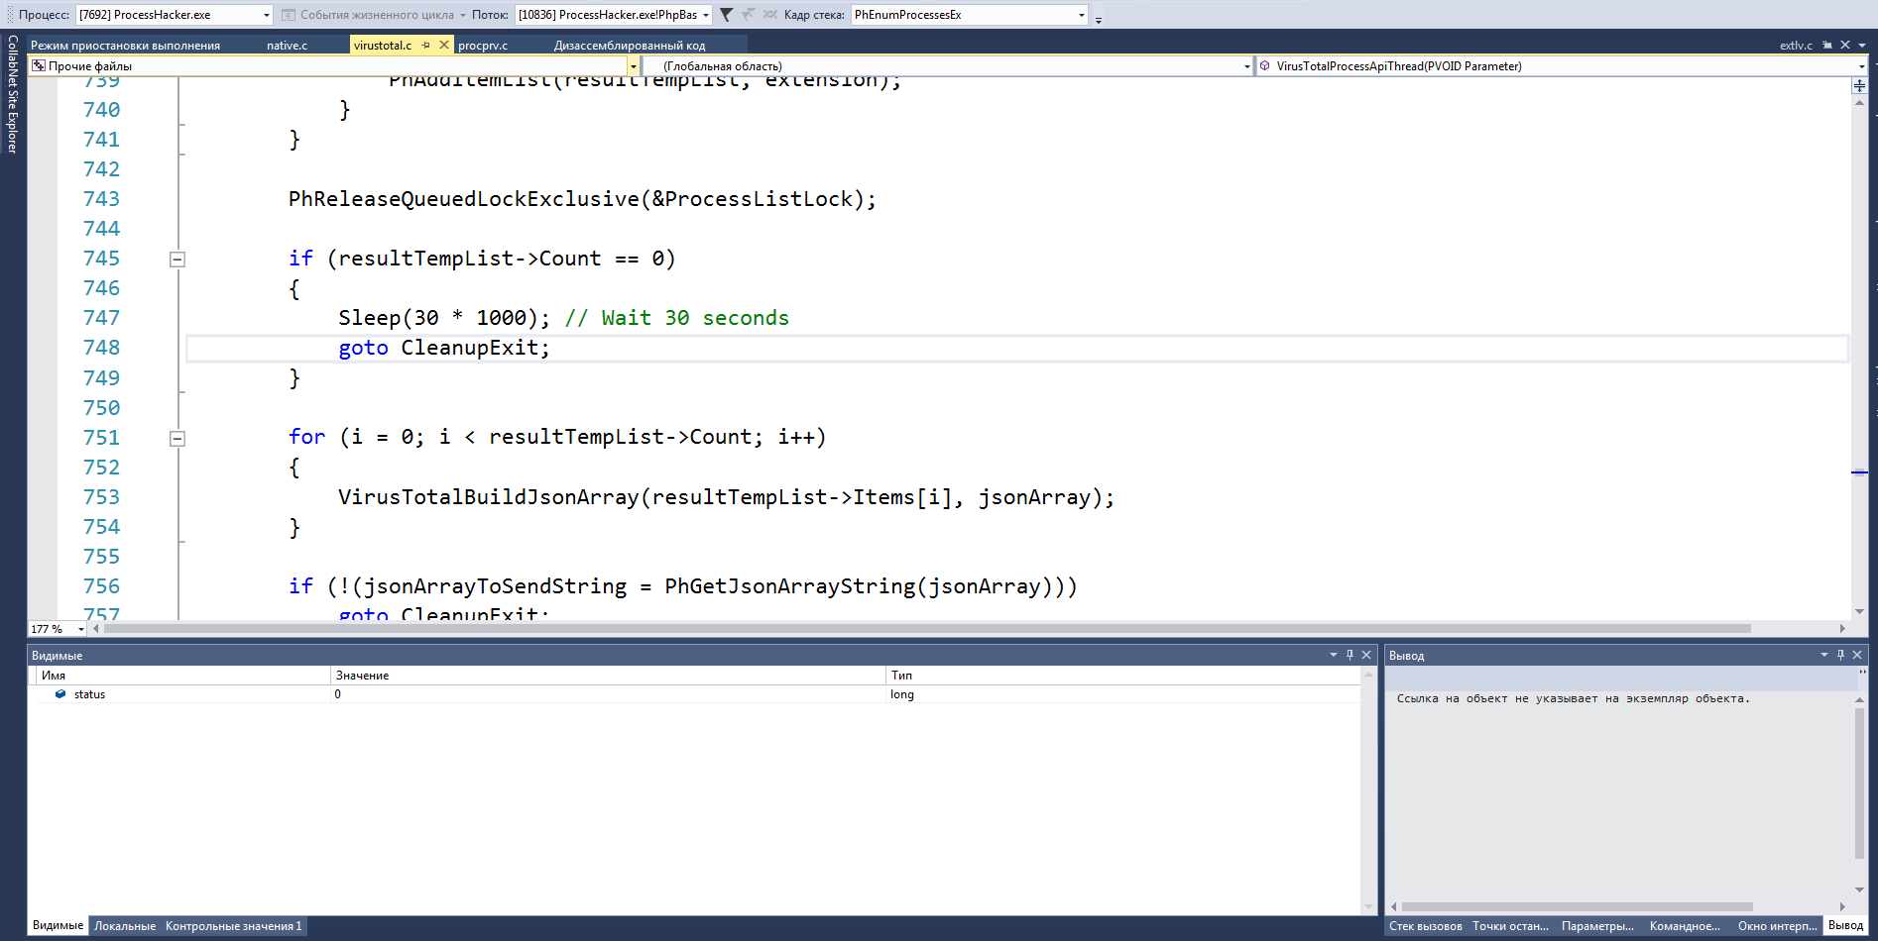1878x941 pixels.
Task: Click the long type cell
Action: tap(1122, 694)
